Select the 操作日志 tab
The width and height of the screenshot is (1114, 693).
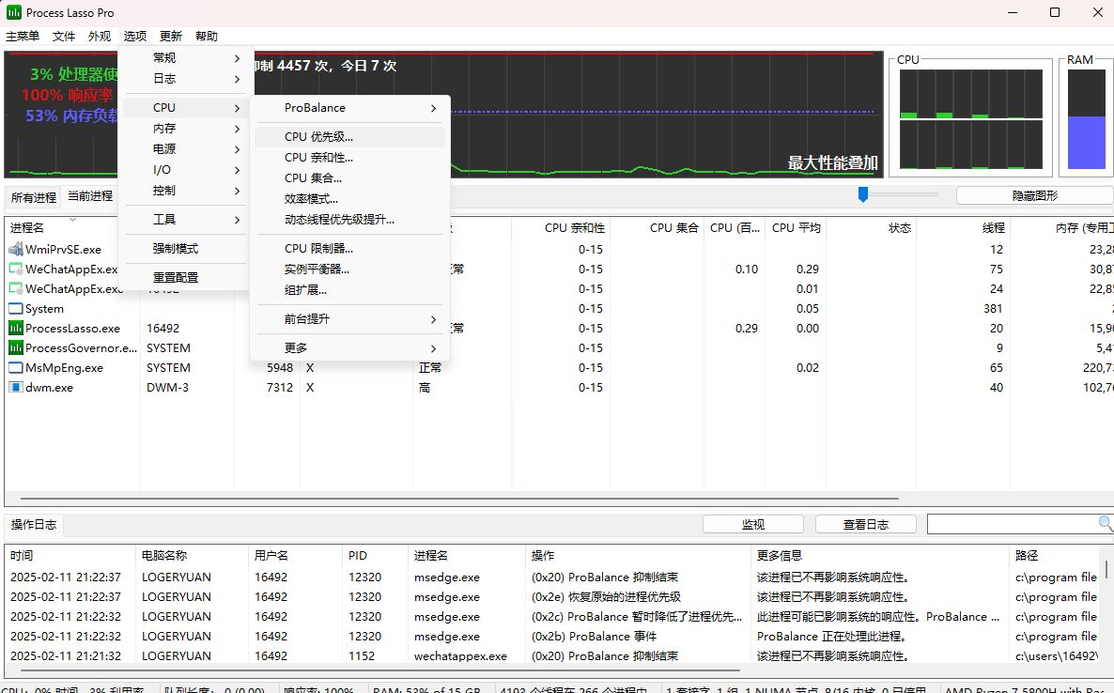pos(34,525)
